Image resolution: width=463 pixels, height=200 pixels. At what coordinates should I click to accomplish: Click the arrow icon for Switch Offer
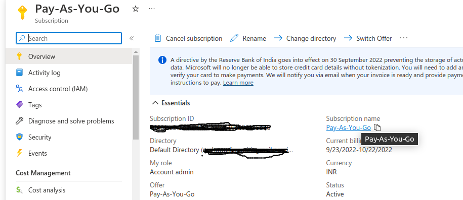pyautogui.click(x=348, y=38)
